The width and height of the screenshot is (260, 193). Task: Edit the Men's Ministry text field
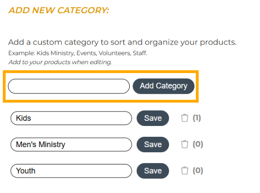tap(71, 144)
